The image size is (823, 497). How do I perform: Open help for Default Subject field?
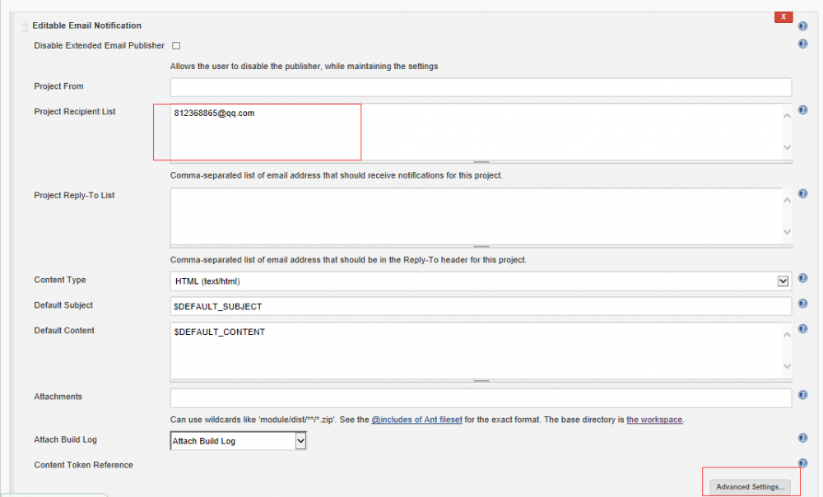click(802, 304)
